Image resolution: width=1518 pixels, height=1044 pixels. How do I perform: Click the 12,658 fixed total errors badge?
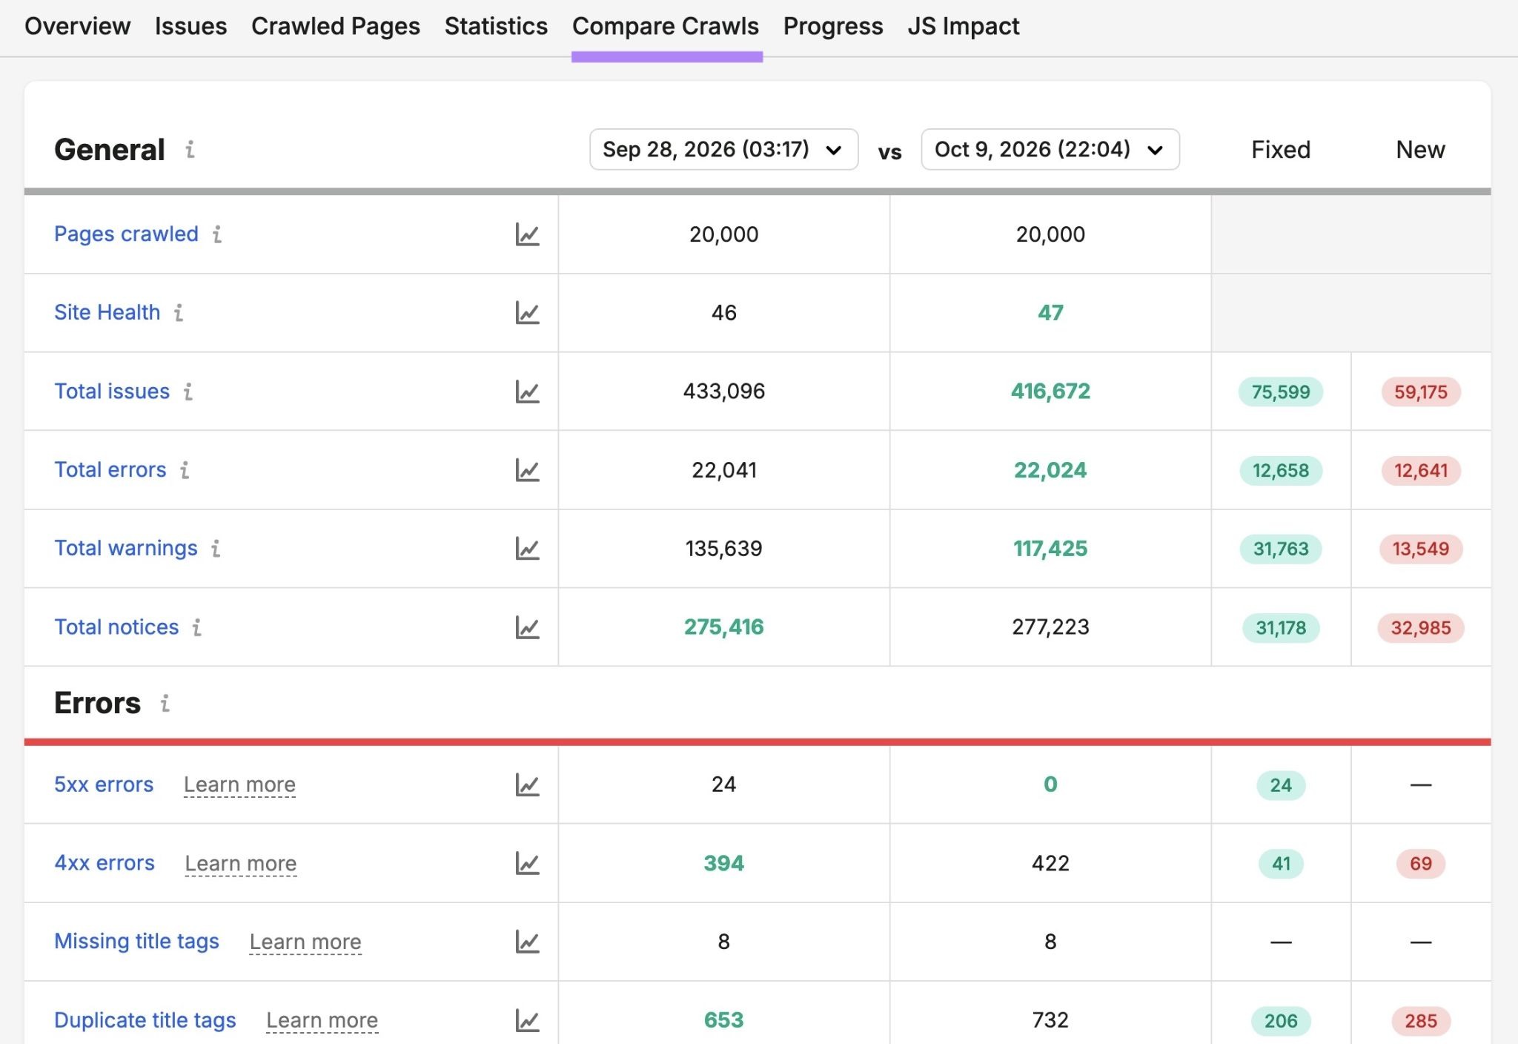(x=1281, y=470)
